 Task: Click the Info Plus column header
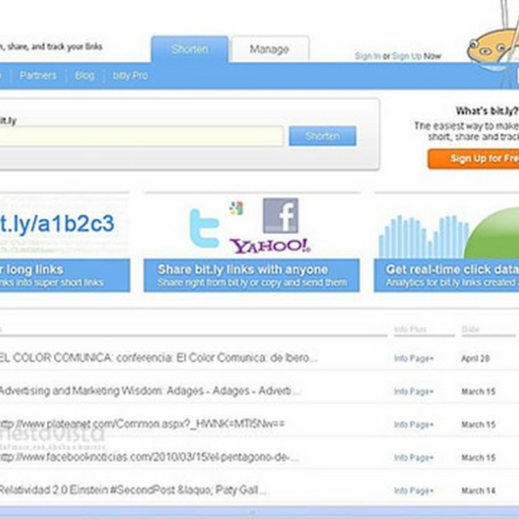(411, 329)
